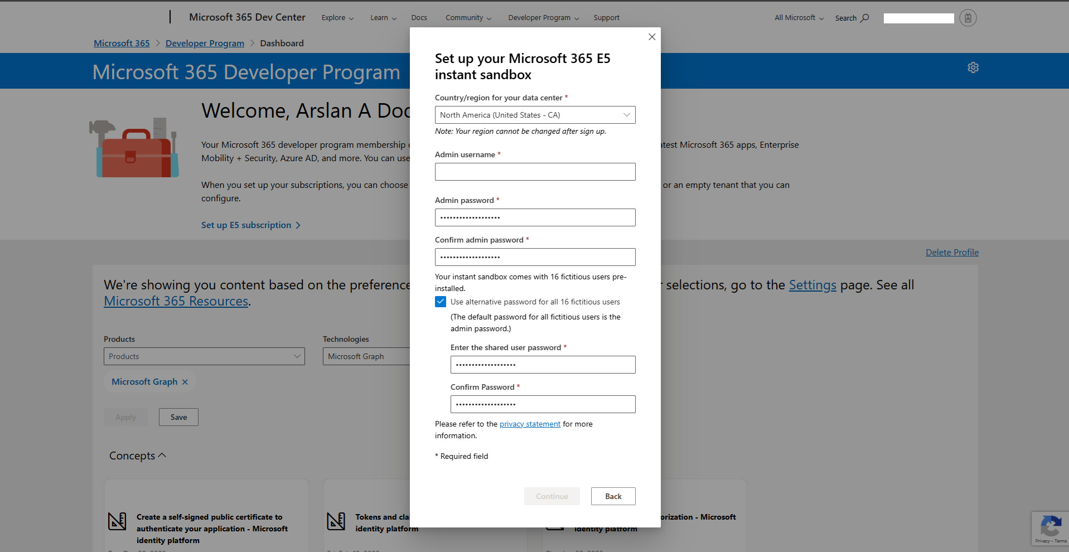Screen dimensions: 1069x552
Task: Remove the Microsoft Graph filter chip
Action: 185,381
